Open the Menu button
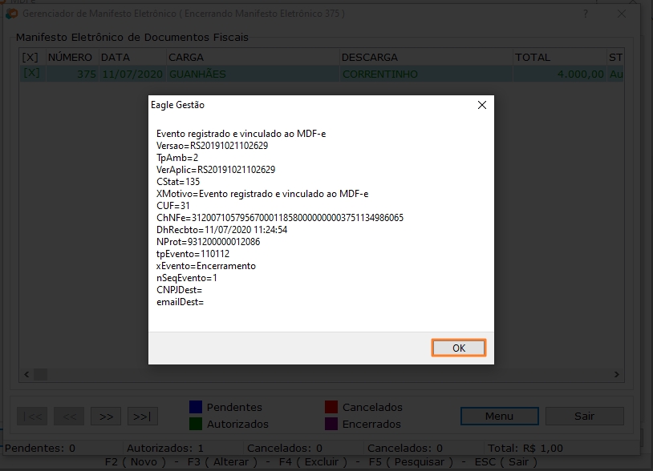Viewport: 653px width, 471px height. point(499,416)
